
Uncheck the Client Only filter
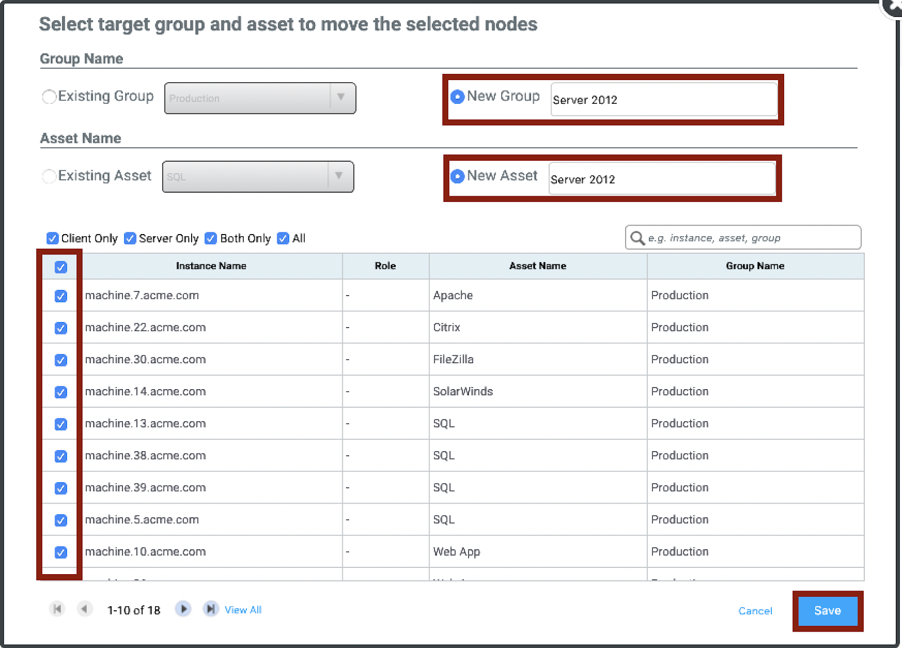tap(52, 238)
